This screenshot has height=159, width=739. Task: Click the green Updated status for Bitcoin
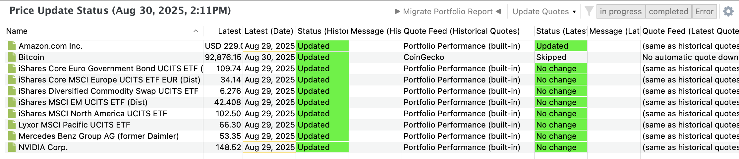tap(322, 57)
